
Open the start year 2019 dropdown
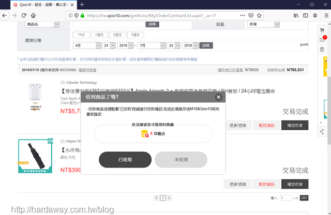coord(125,45)
